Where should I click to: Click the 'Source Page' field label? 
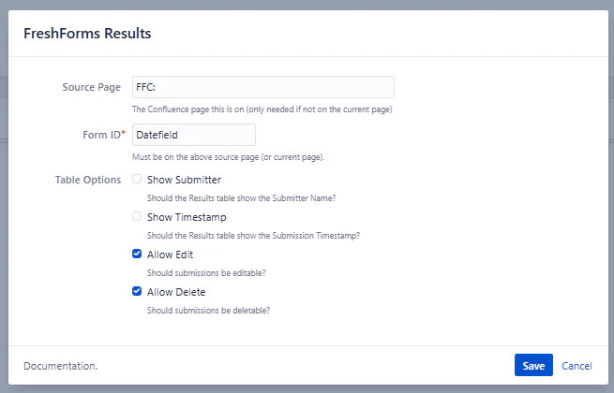click(x=90, y=87)
